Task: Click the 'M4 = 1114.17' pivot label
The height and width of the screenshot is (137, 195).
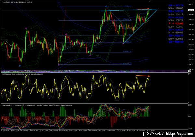Action: click(x=175, y=15)
